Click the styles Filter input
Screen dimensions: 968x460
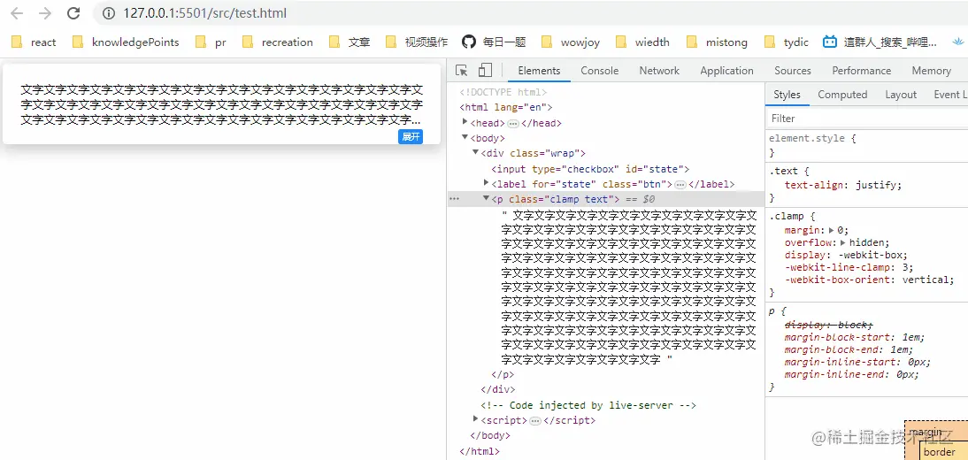click(867, 118)
